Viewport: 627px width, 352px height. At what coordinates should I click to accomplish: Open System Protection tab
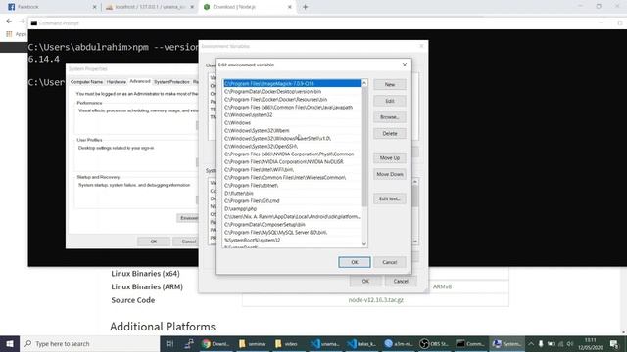tap(171, 82)
